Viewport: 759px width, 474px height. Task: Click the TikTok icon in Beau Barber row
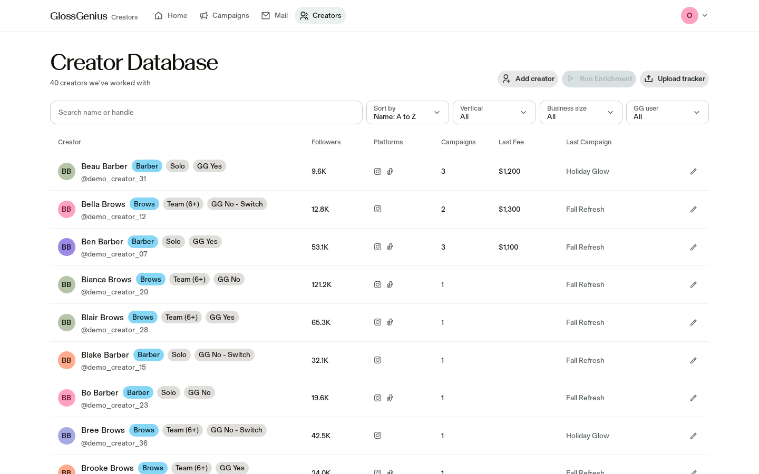pos(390,171)
